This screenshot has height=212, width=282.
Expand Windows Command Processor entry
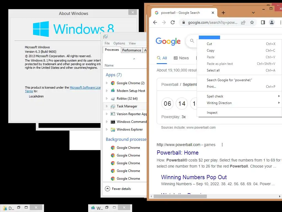pos(107,122)
